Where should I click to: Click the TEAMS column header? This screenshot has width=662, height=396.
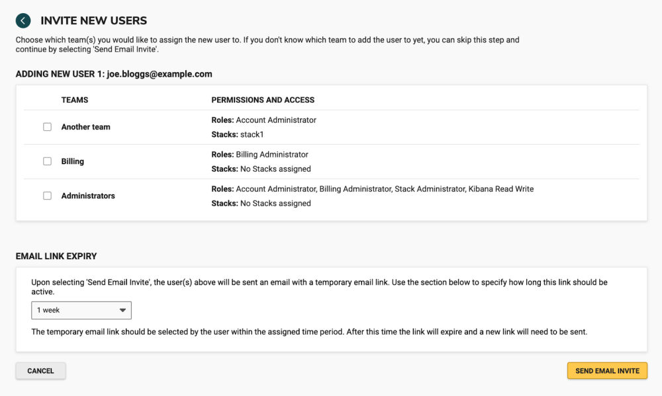coord(74,100)
